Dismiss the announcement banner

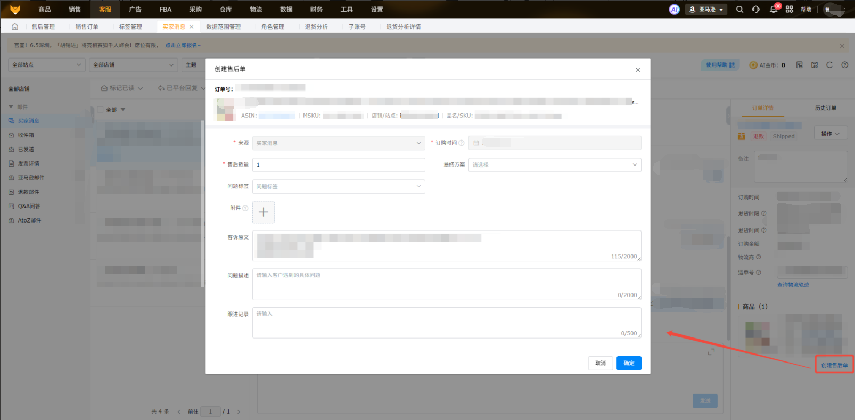pos(842,46)
